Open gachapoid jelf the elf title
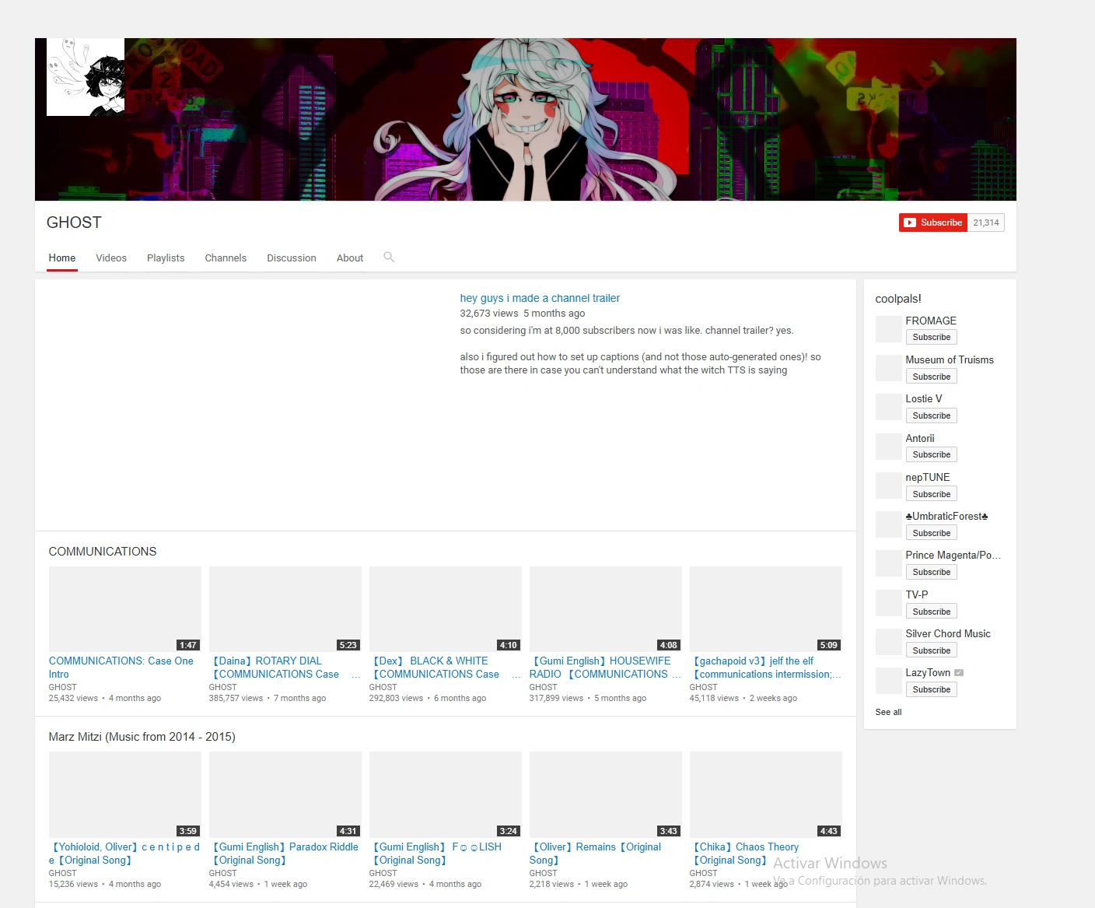The width and height of the screenshot is (1095, 908). 767,668
